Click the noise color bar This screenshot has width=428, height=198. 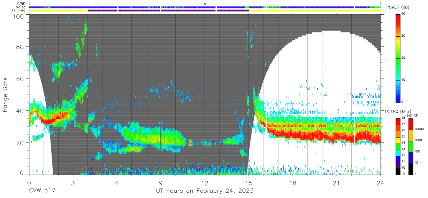tap(411, 146)
